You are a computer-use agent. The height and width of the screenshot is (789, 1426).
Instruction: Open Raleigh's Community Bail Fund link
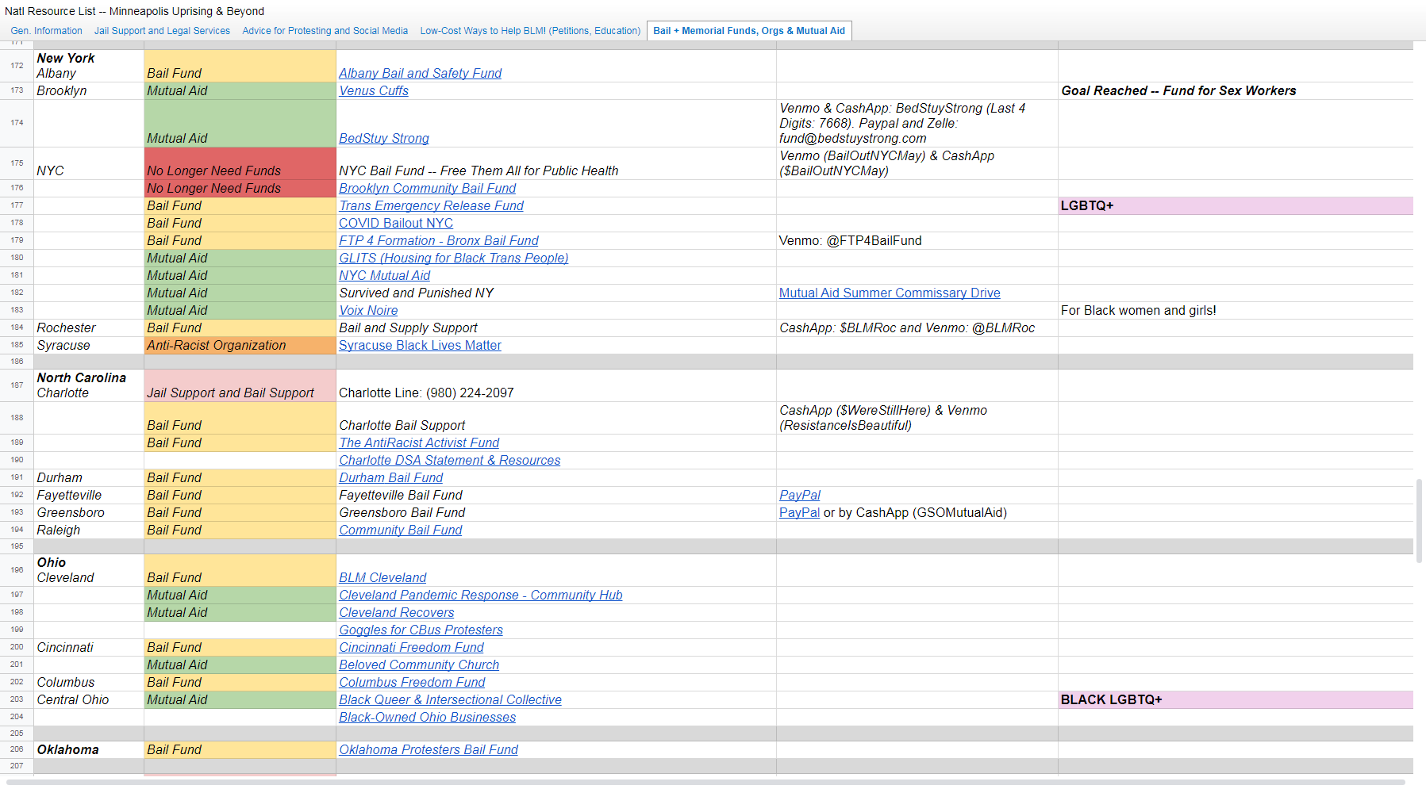401,530
